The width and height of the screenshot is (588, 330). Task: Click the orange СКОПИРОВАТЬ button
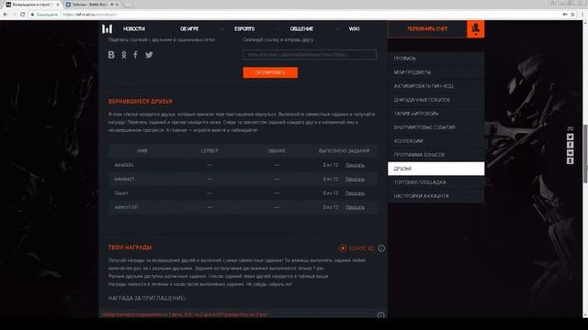click(x=270, y=72)
